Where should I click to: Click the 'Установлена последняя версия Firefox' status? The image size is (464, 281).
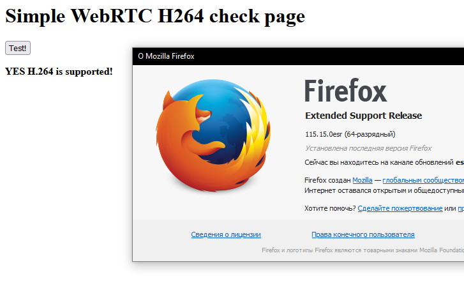point(368,148)
